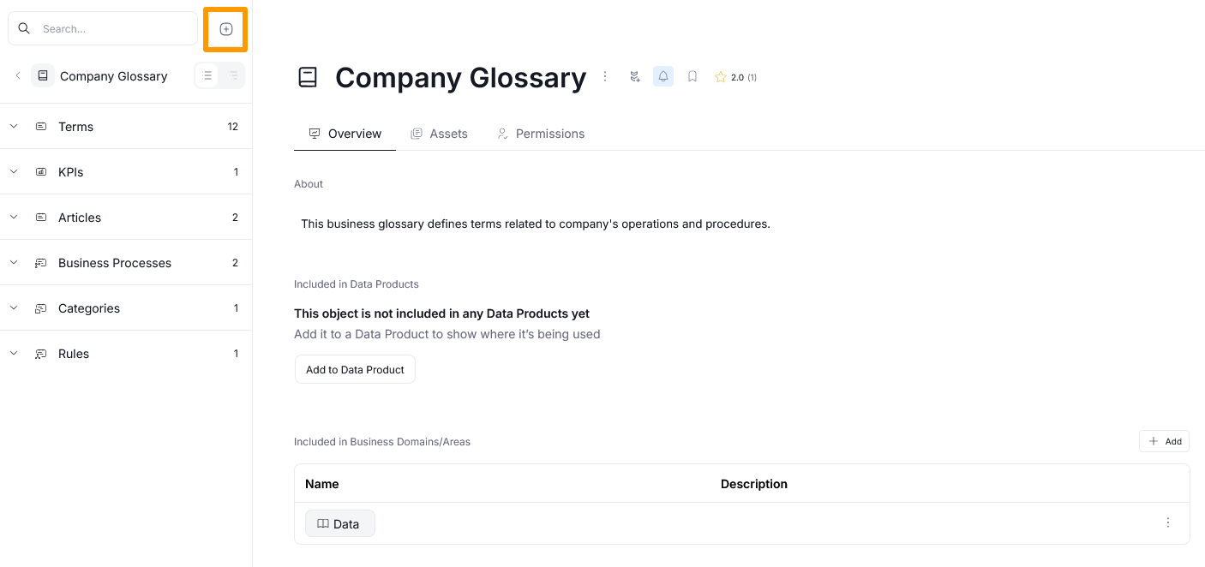Expand the KPIs section in the sidebar
The height and width of the screenshot is (567, 1205).
pyautogui.click(x=13, y=171)
